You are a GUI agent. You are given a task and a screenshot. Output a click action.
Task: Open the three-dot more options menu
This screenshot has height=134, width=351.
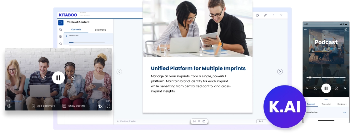click(273, 15)
